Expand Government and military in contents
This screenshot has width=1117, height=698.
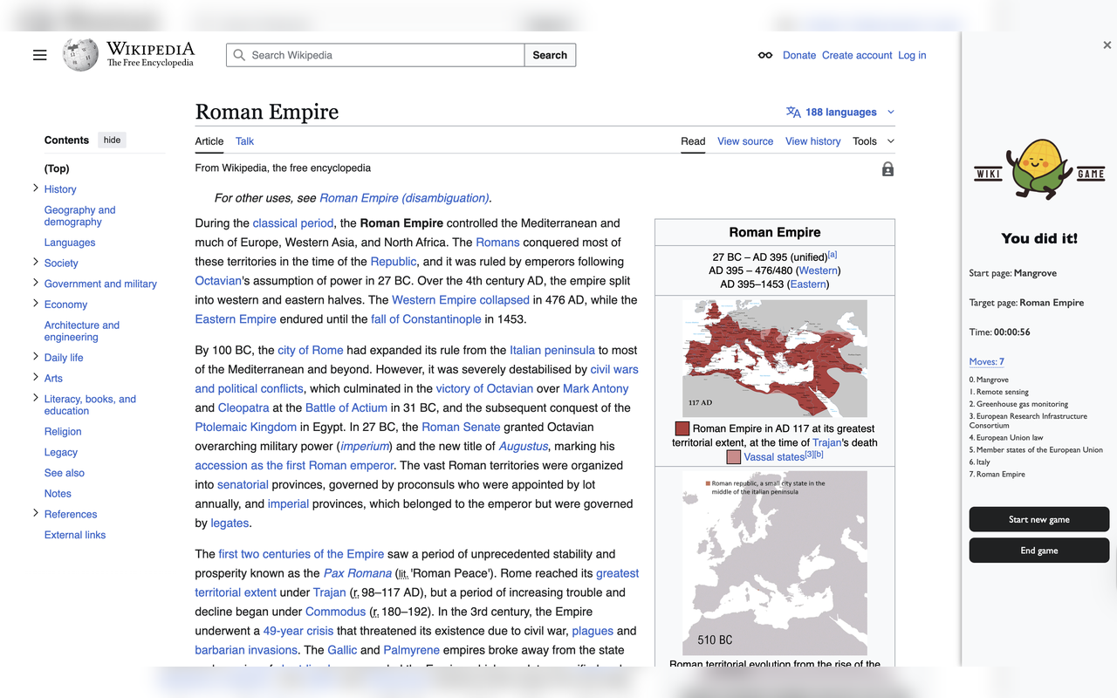coord(36,283)
